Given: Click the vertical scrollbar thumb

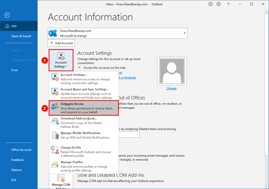Looking at the screenshot, I should point(266,85).
